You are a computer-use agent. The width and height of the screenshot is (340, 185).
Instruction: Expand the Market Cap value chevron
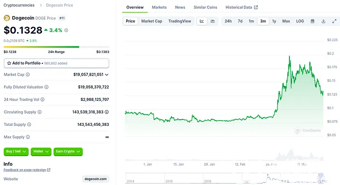(107, 75)
